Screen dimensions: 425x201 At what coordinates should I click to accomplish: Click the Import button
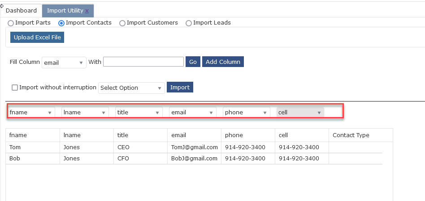pos(180,87)
